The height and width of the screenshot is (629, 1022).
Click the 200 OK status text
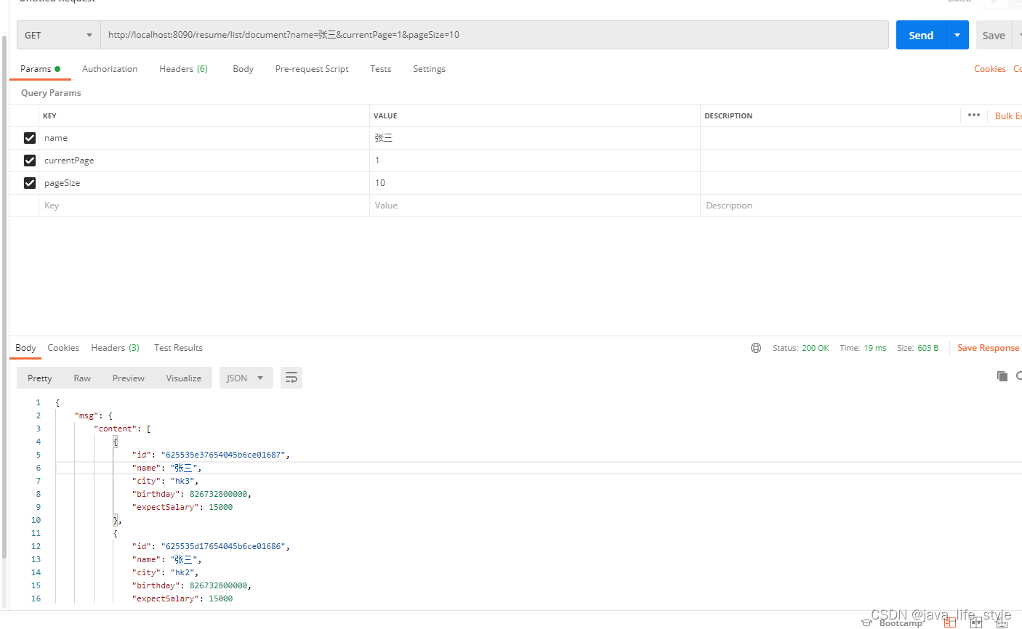point(815,348)
